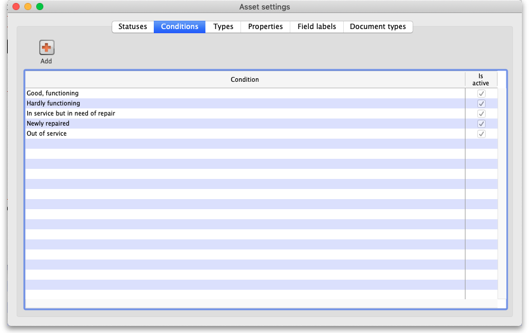Uncheck Is active for Hardly functioning
529x333 pixels.
coord(482,104)
